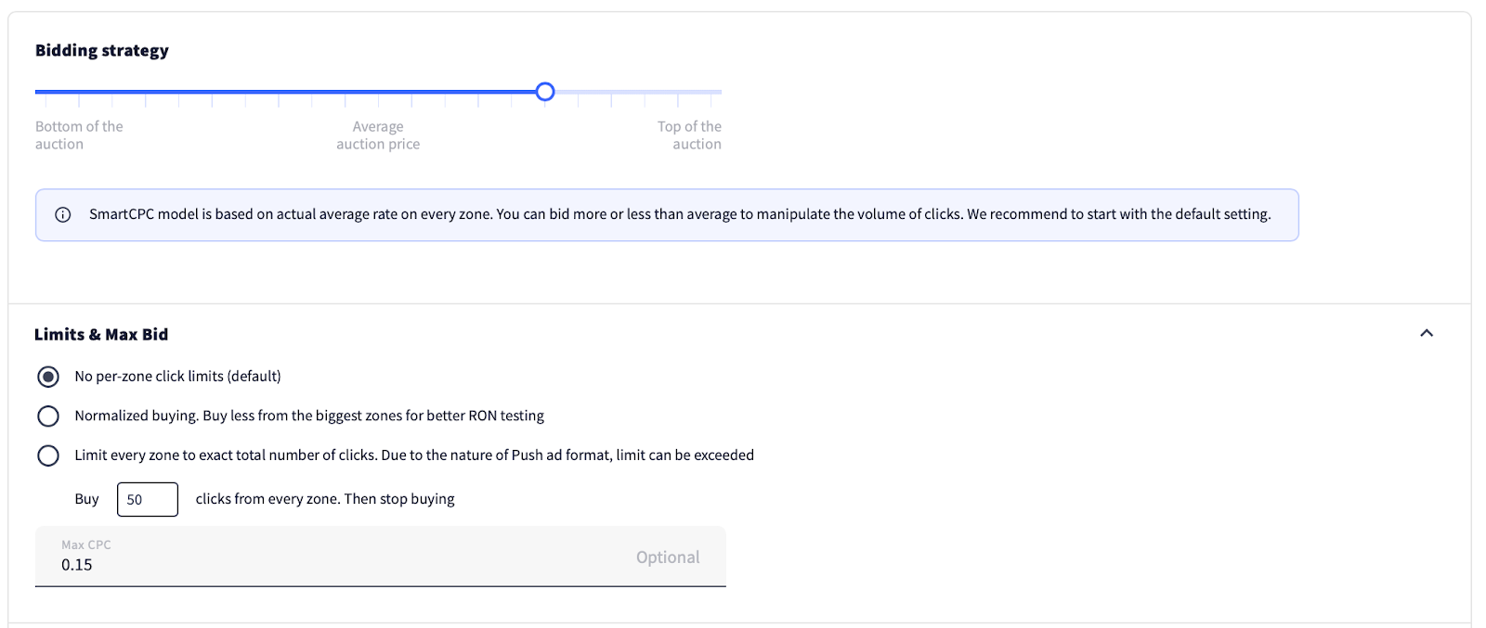The image size is (1486, 628).
Task: Click the Average auction price label
Action: (378, 135)
